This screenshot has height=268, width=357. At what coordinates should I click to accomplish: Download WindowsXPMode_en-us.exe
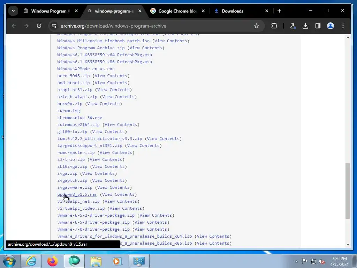click(86, 69)
